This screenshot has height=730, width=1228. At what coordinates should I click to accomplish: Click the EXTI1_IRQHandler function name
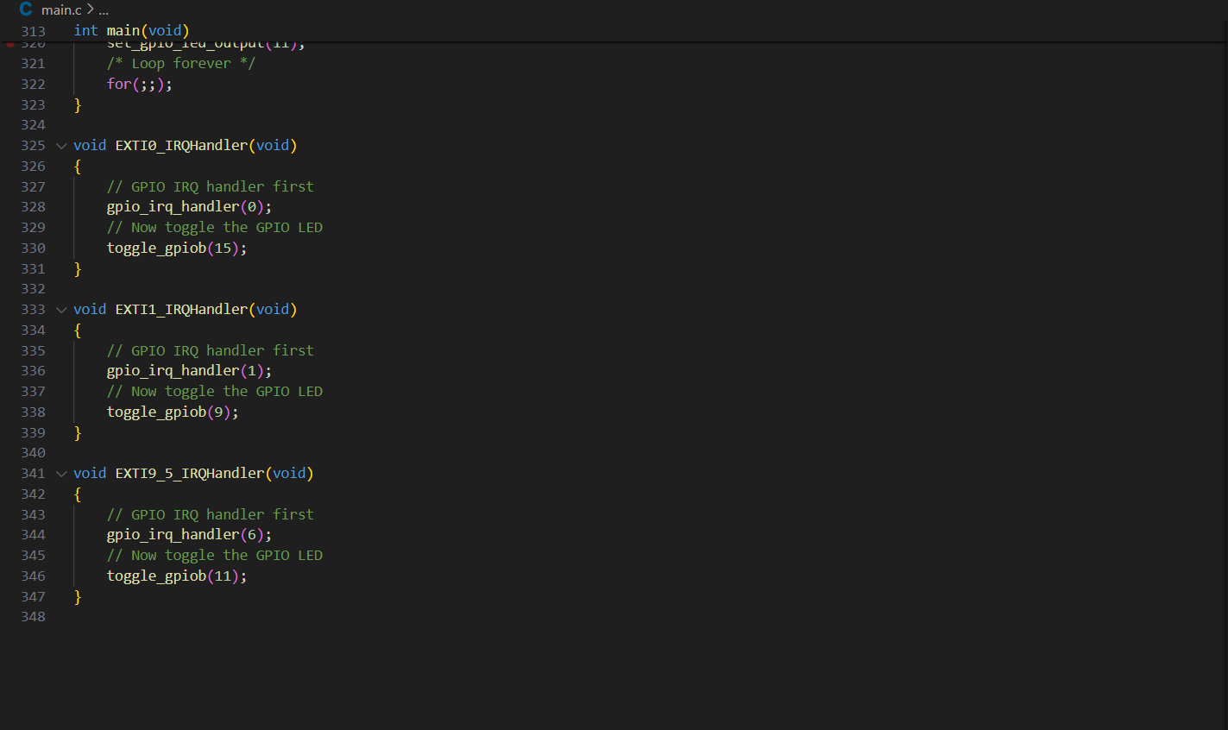point(181,310)
